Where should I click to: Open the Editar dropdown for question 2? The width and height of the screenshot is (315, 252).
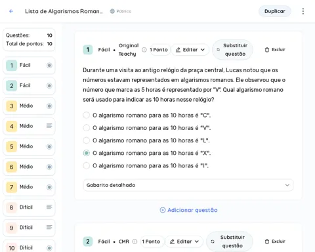(184, 241)
